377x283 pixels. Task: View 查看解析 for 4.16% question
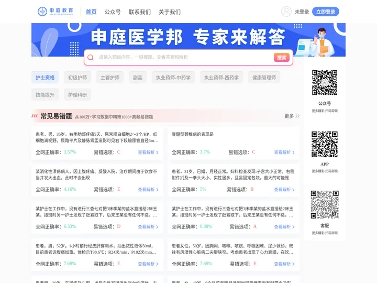coord(148,190)
